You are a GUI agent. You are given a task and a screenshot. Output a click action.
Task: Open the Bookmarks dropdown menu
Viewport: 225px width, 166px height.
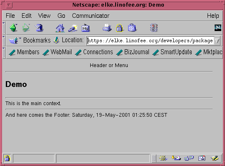tap(30, 40)
